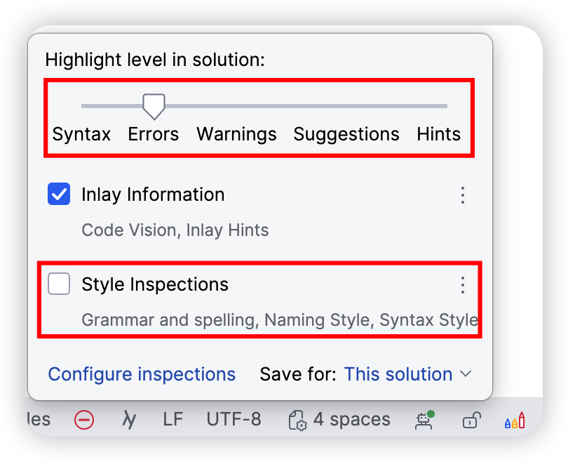Image resolution: width=568 pixels, height=462 pixels.
Task: Click the AI assistant robot icon
Action: 424,420
